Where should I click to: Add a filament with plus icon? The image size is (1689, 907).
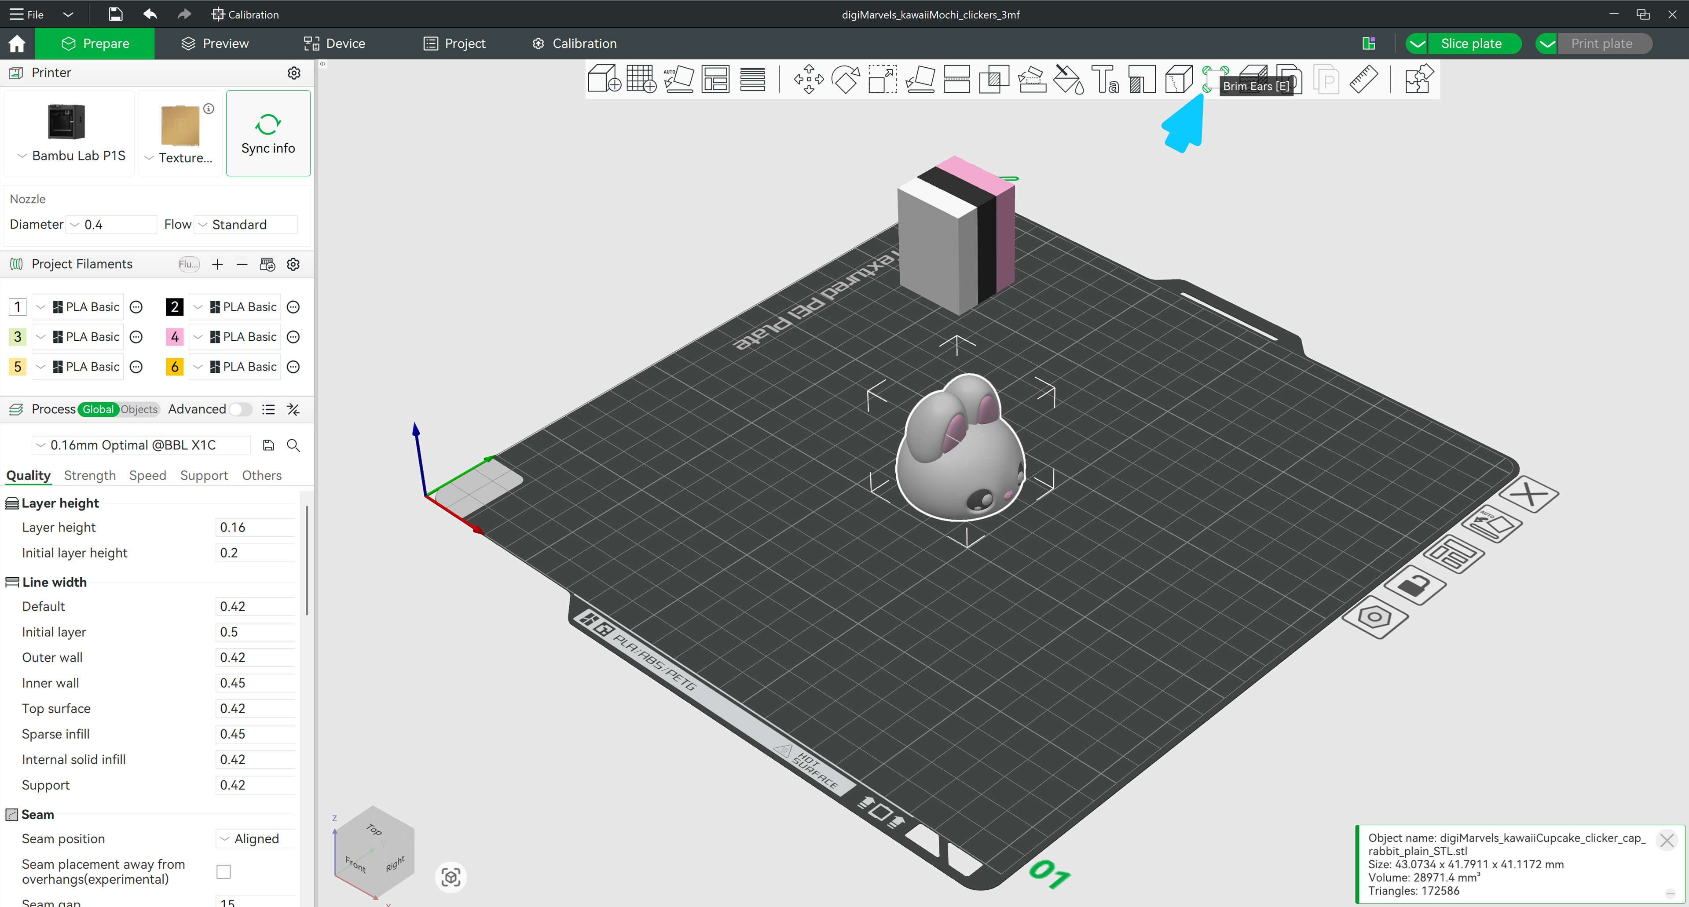(x=217, y=264)
